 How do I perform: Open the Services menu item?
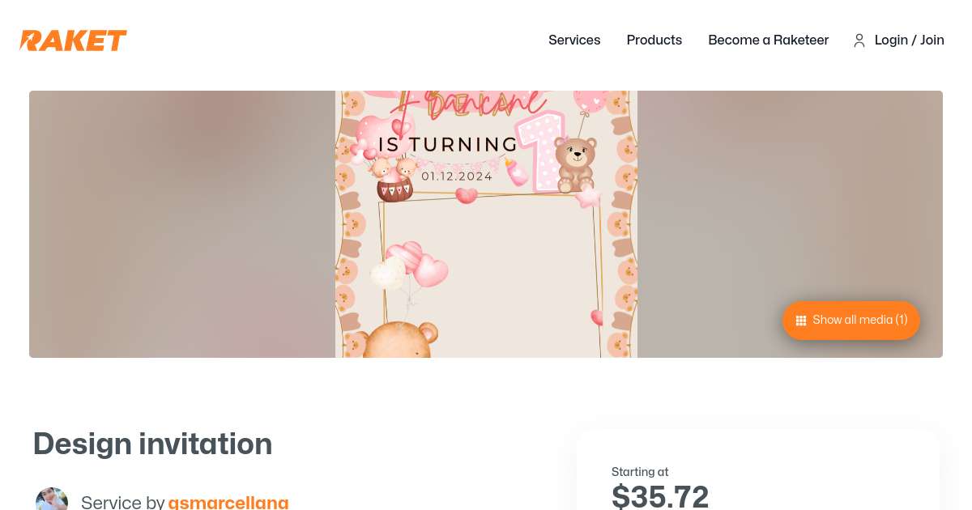(x=574, y=40)
